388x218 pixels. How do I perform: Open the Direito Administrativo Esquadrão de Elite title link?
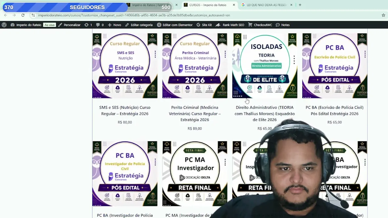click(265, 114)
